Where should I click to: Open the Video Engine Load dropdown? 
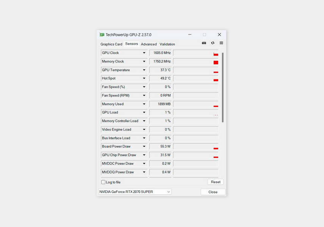(x=144, y=130)
